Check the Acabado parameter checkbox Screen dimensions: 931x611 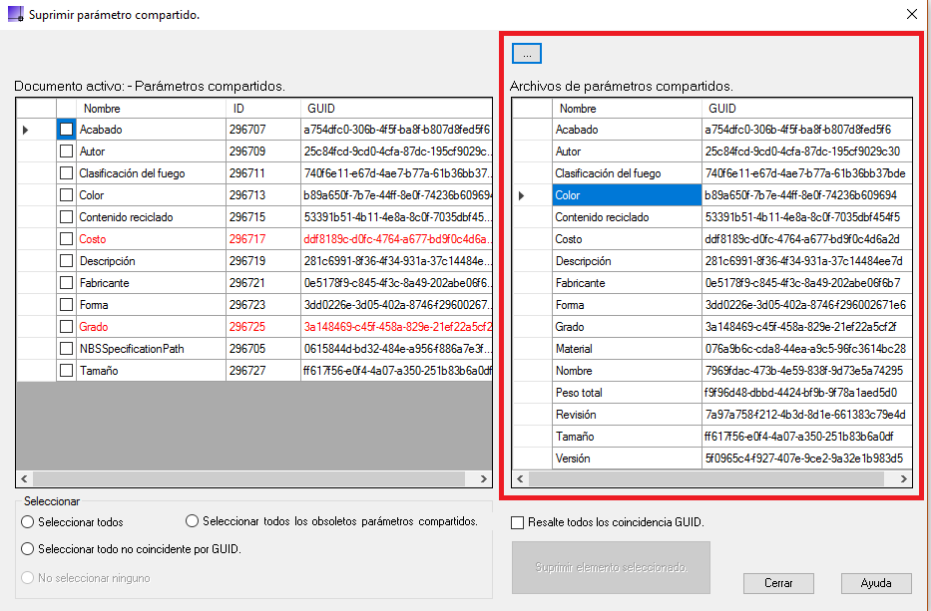(x=67, y=130)
